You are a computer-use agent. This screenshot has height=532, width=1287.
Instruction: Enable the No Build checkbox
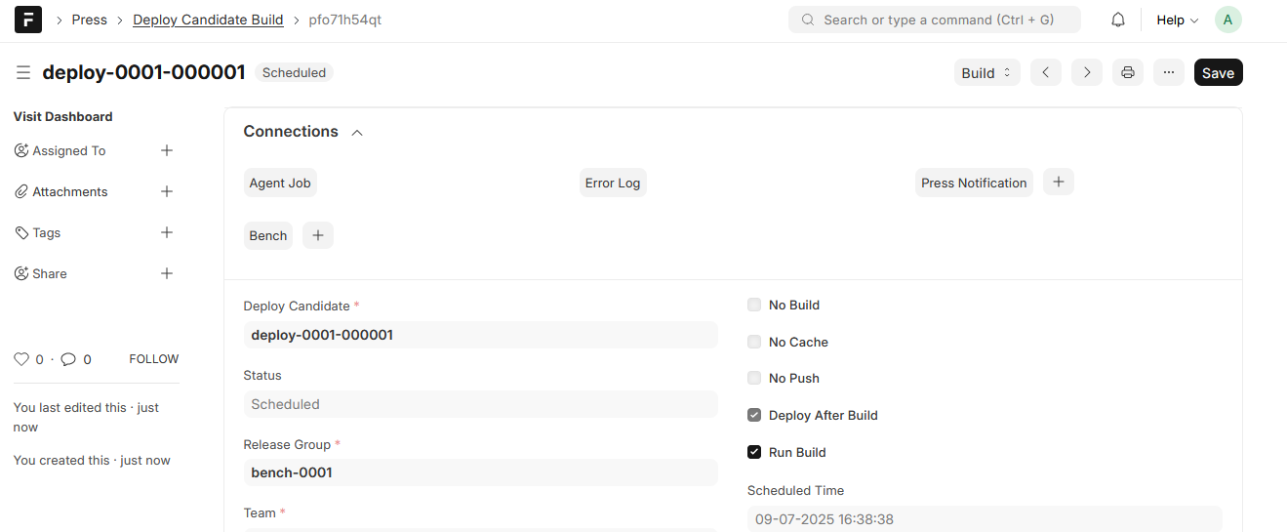point(754,305)
